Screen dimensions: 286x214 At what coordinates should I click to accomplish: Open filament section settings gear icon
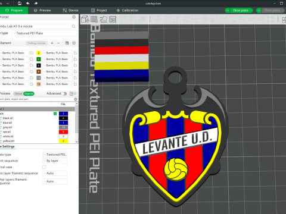coord(74,43)
